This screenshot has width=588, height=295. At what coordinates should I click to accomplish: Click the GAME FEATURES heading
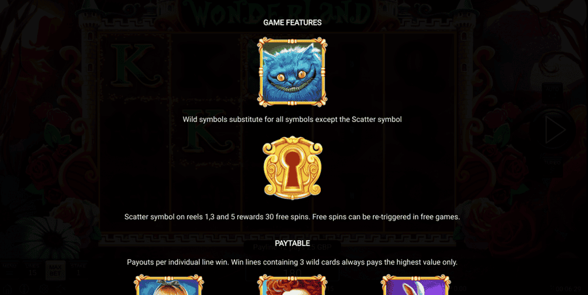(x=292, y=22)
